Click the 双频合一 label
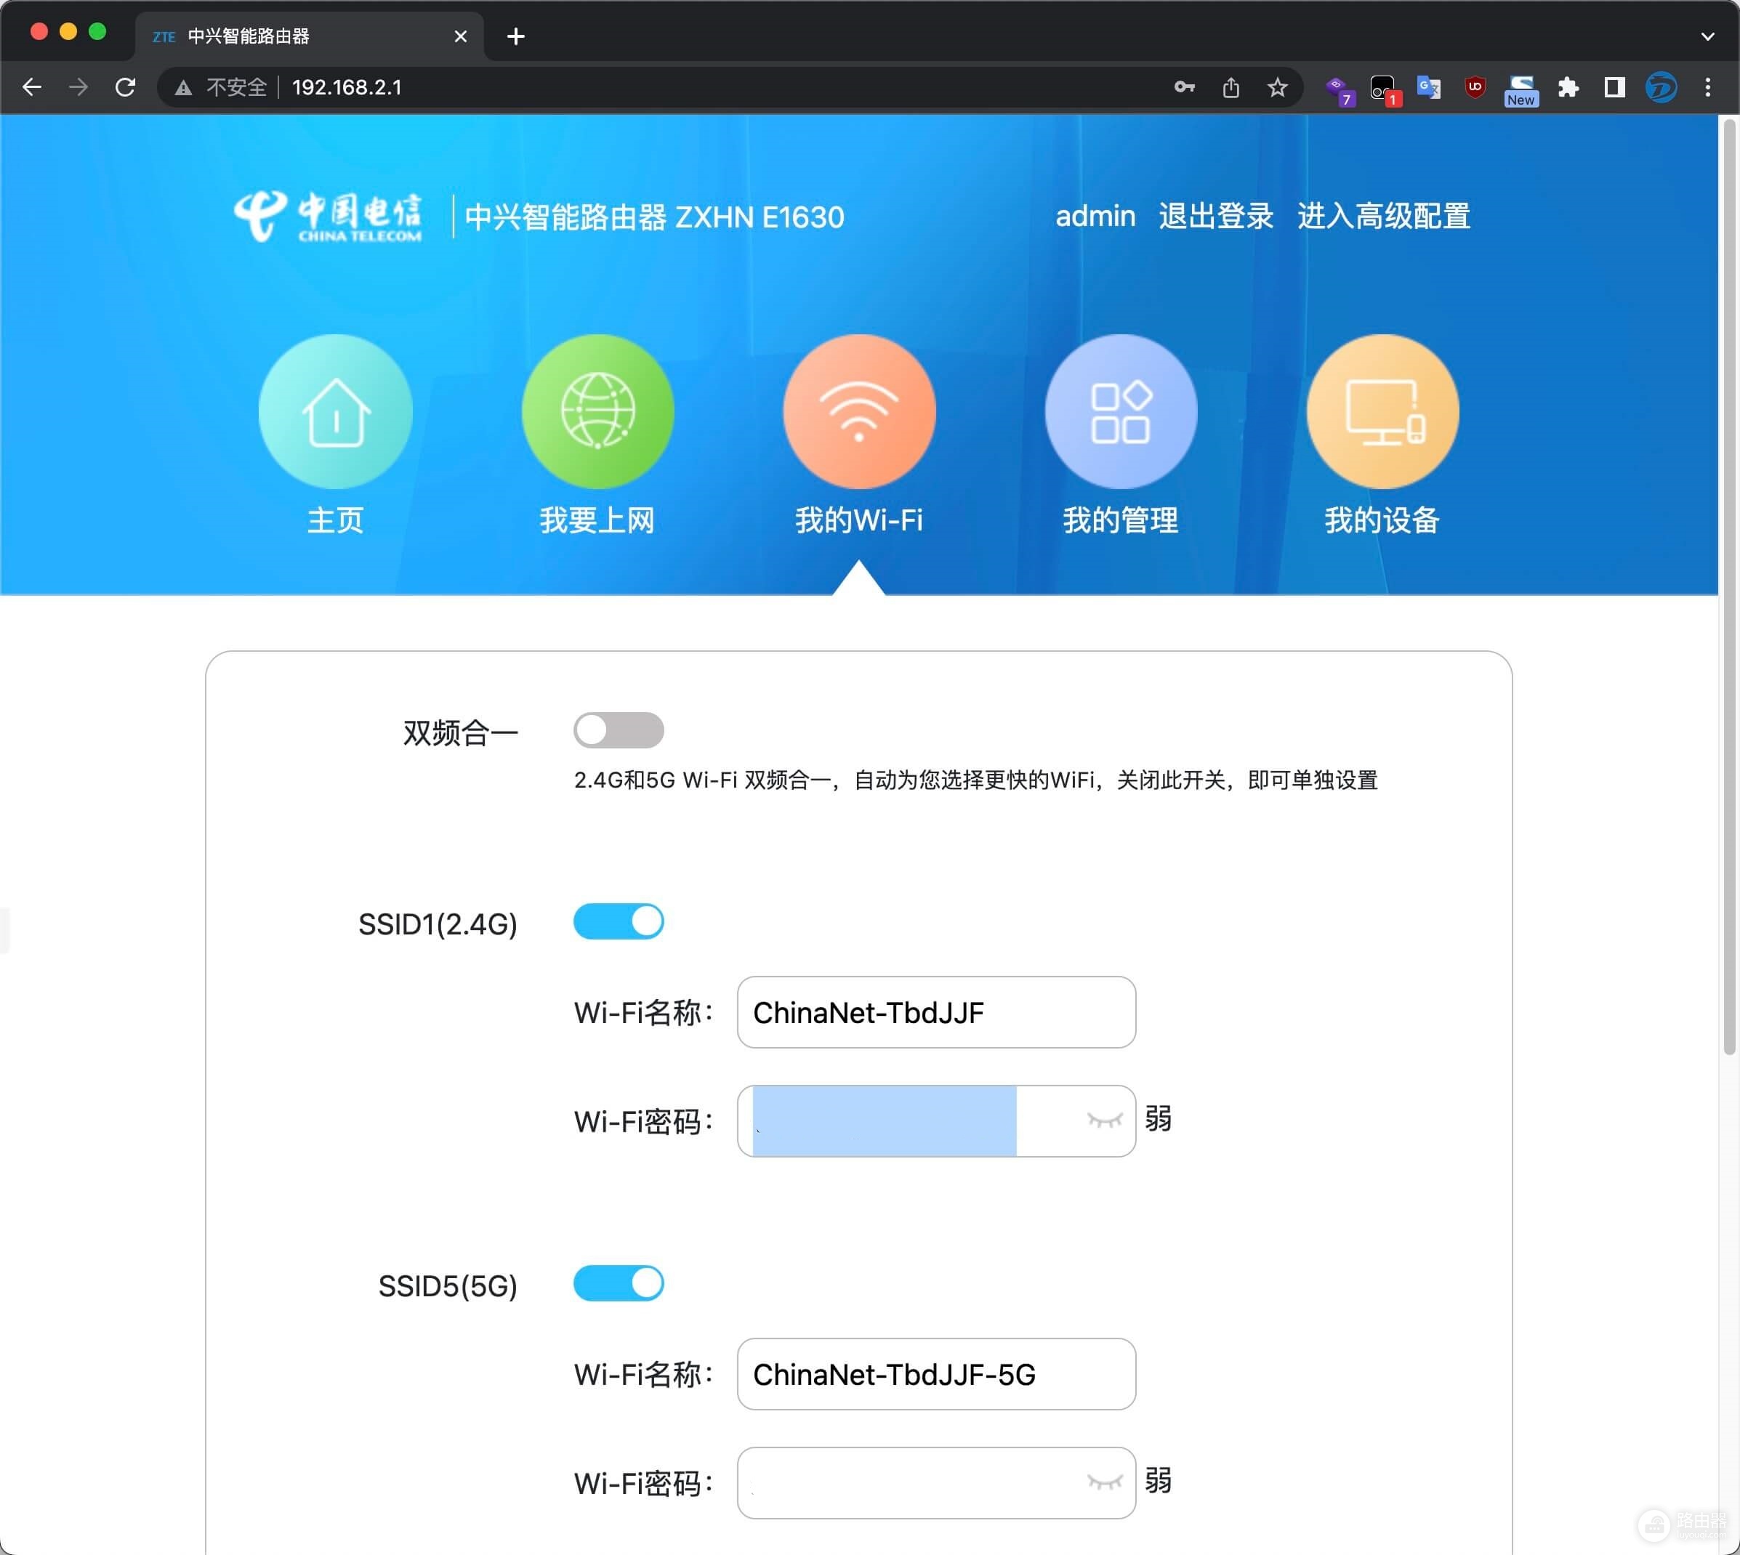Screen dimensions: 1740x1555 (x=461, y=732)
